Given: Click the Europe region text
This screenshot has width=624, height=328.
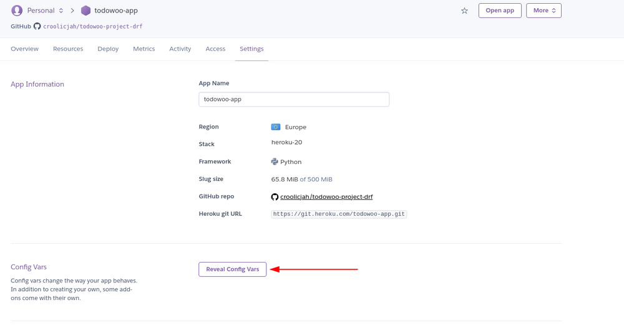Looking at the screenshot, I should coord(296,127).
